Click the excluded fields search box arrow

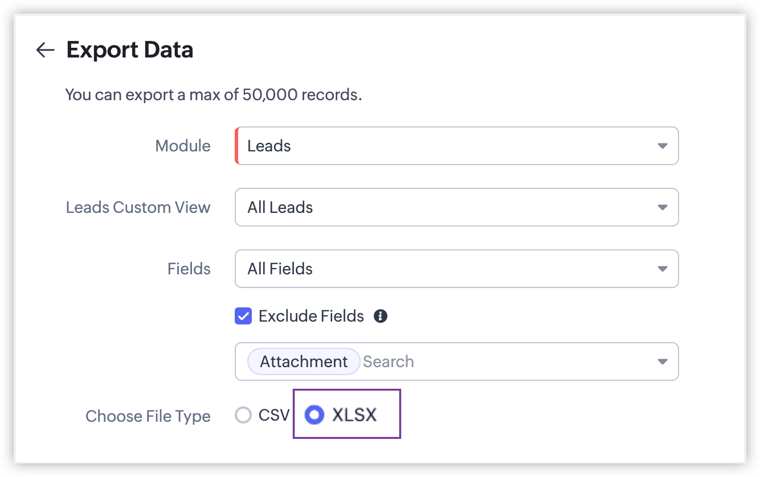(662, 361)
